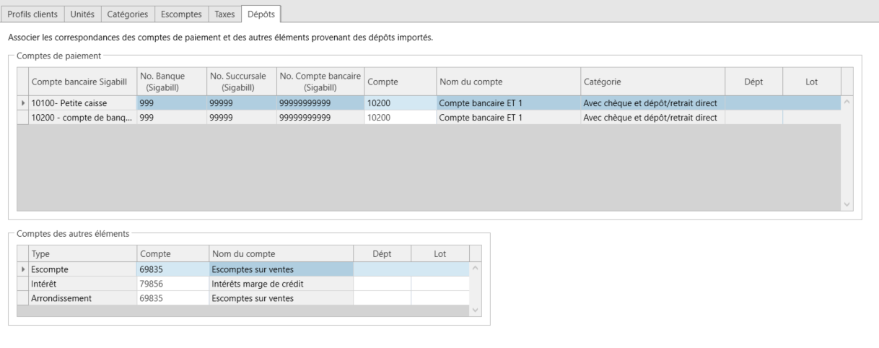Click Lot cell in compte de banque row
This screenshot has height=348, width=879.
click(x=811, y=117)
